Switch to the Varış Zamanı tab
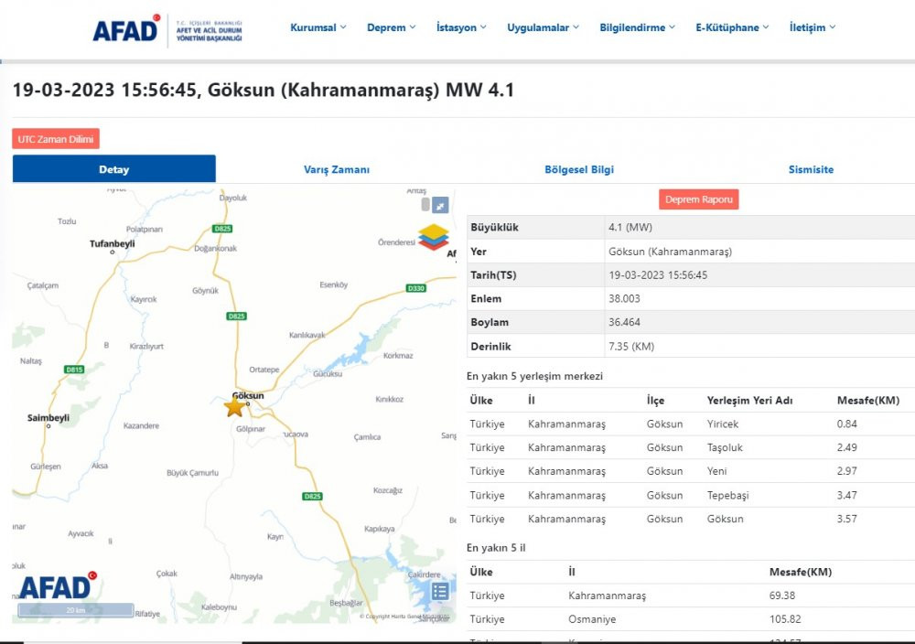 tap(336, 169)
